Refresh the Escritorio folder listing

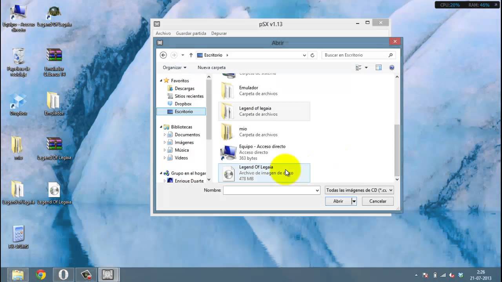pyautogui.click(x=313, y=55)
